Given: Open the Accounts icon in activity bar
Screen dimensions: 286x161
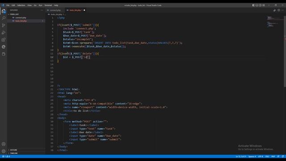Looking at the screenshot, I should (4, 144).
